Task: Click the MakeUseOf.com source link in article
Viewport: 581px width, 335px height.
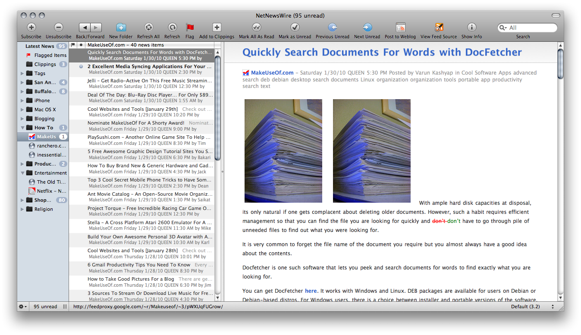Action: click(x=272, y=73)
